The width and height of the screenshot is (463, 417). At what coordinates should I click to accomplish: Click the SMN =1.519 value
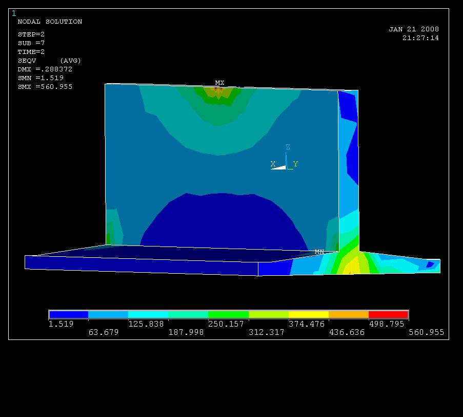pos(41,78)
